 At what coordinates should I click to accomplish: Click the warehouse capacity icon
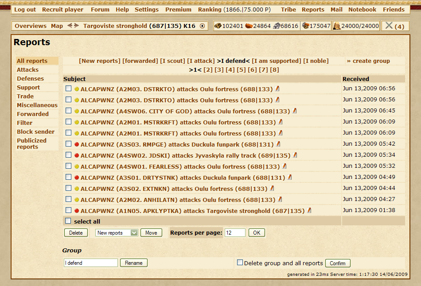click(305, 26)
